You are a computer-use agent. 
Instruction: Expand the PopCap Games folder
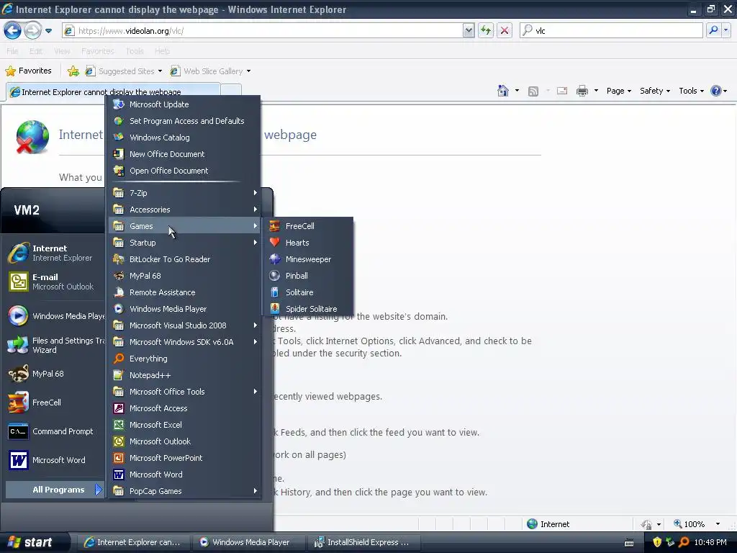point(185,491)
